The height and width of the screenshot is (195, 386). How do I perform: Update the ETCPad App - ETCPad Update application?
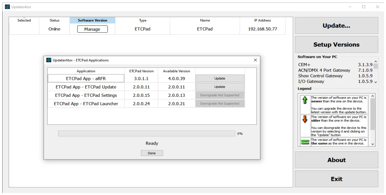[x=220, y=87]
